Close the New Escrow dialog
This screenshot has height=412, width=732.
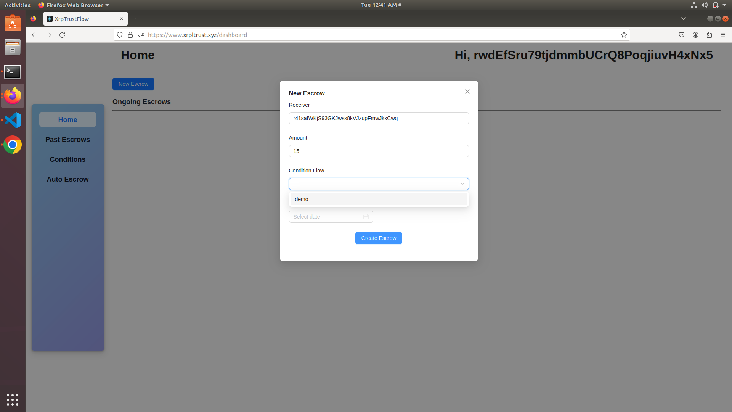[467, 92]
